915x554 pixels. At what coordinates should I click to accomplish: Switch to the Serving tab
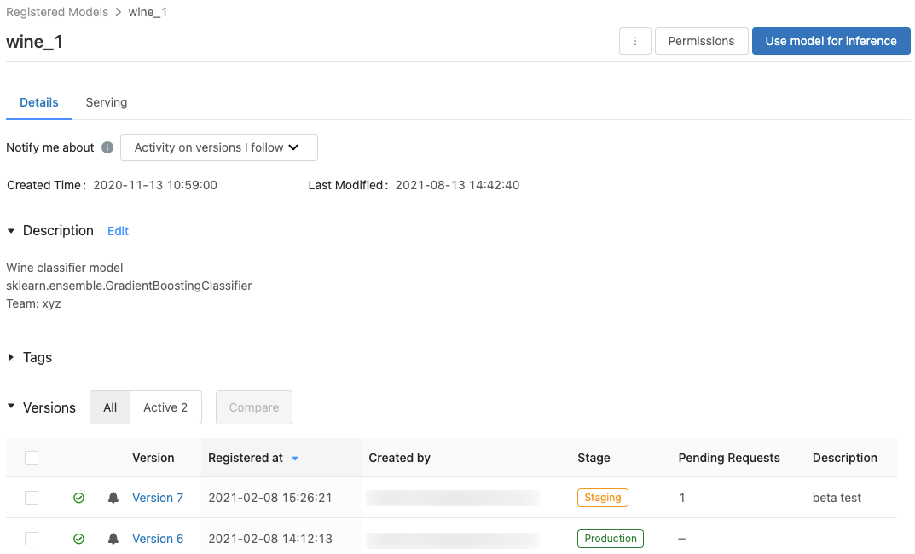(x=106, y=102)
